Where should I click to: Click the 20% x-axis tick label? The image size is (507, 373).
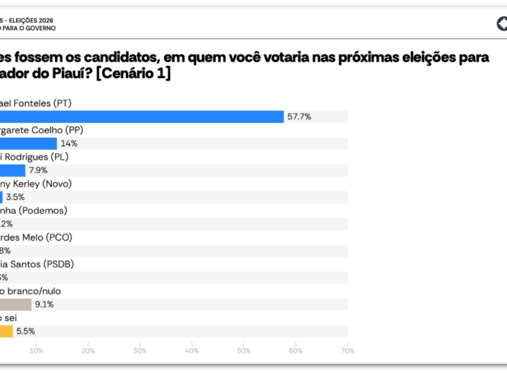pos(88,350)
